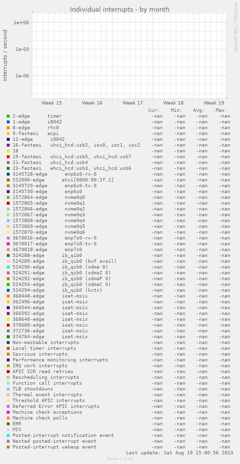Click the TLB shootdowns legend label
The image size is (240, 464).
[x=33, y=389]
